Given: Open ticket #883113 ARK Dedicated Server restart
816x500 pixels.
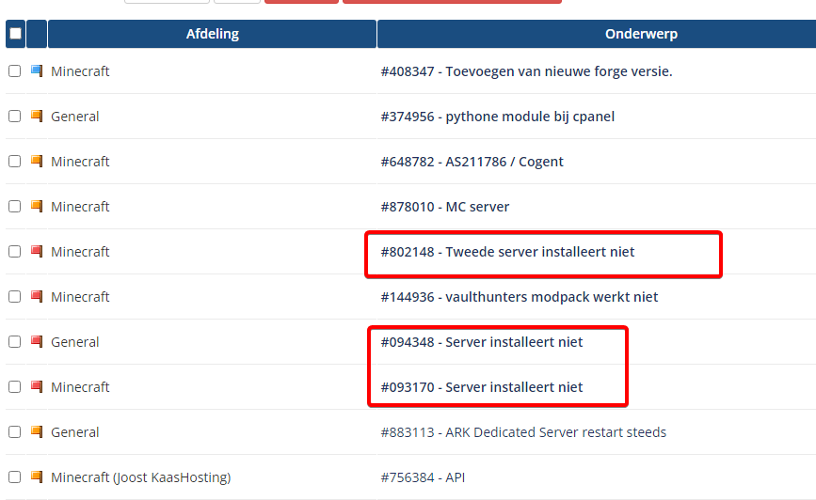Looking at the screenshot, I should pos(522,432).
